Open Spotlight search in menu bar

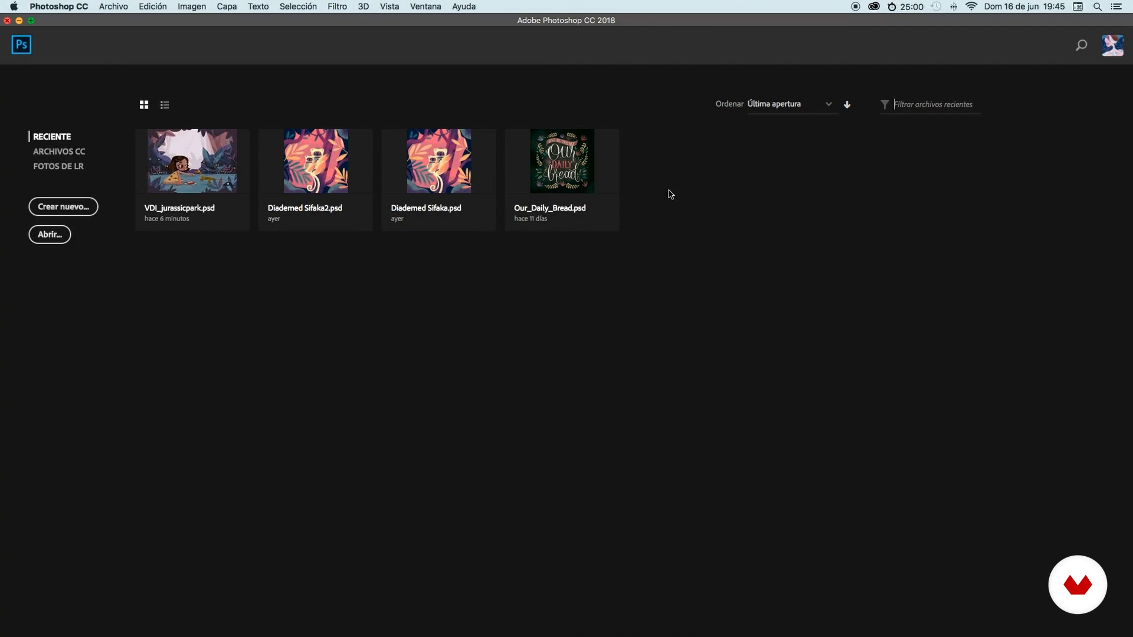point(1098,6)
